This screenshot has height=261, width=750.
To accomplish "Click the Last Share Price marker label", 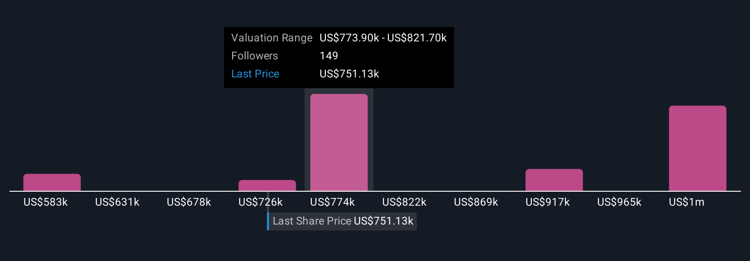I will [343, 221].
